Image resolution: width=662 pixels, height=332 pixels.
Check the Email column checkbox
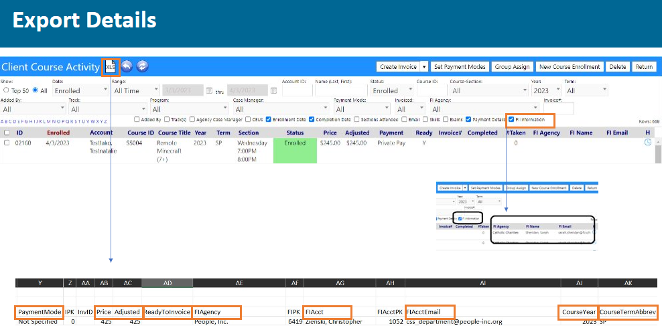click(405, 119)
